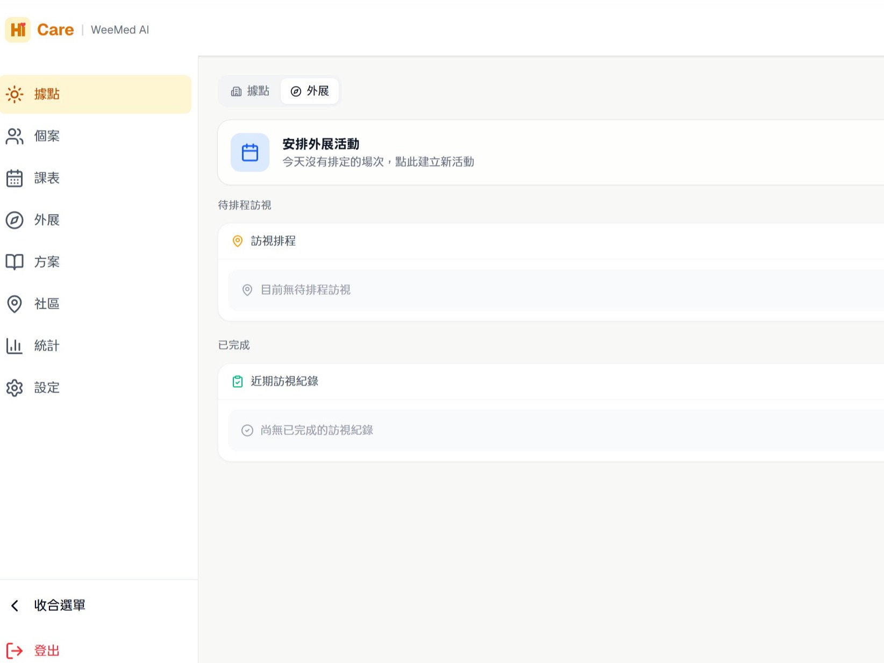Image resolution: width=884 pixels, height=663 pixels.
Task: Open 外展 in the sidebar menu
Action: [96, 220]
